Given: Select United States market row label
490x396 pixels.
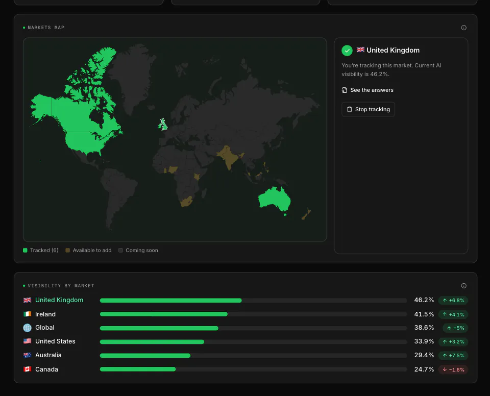Looking at the screenshot, I should pos(55,341).
